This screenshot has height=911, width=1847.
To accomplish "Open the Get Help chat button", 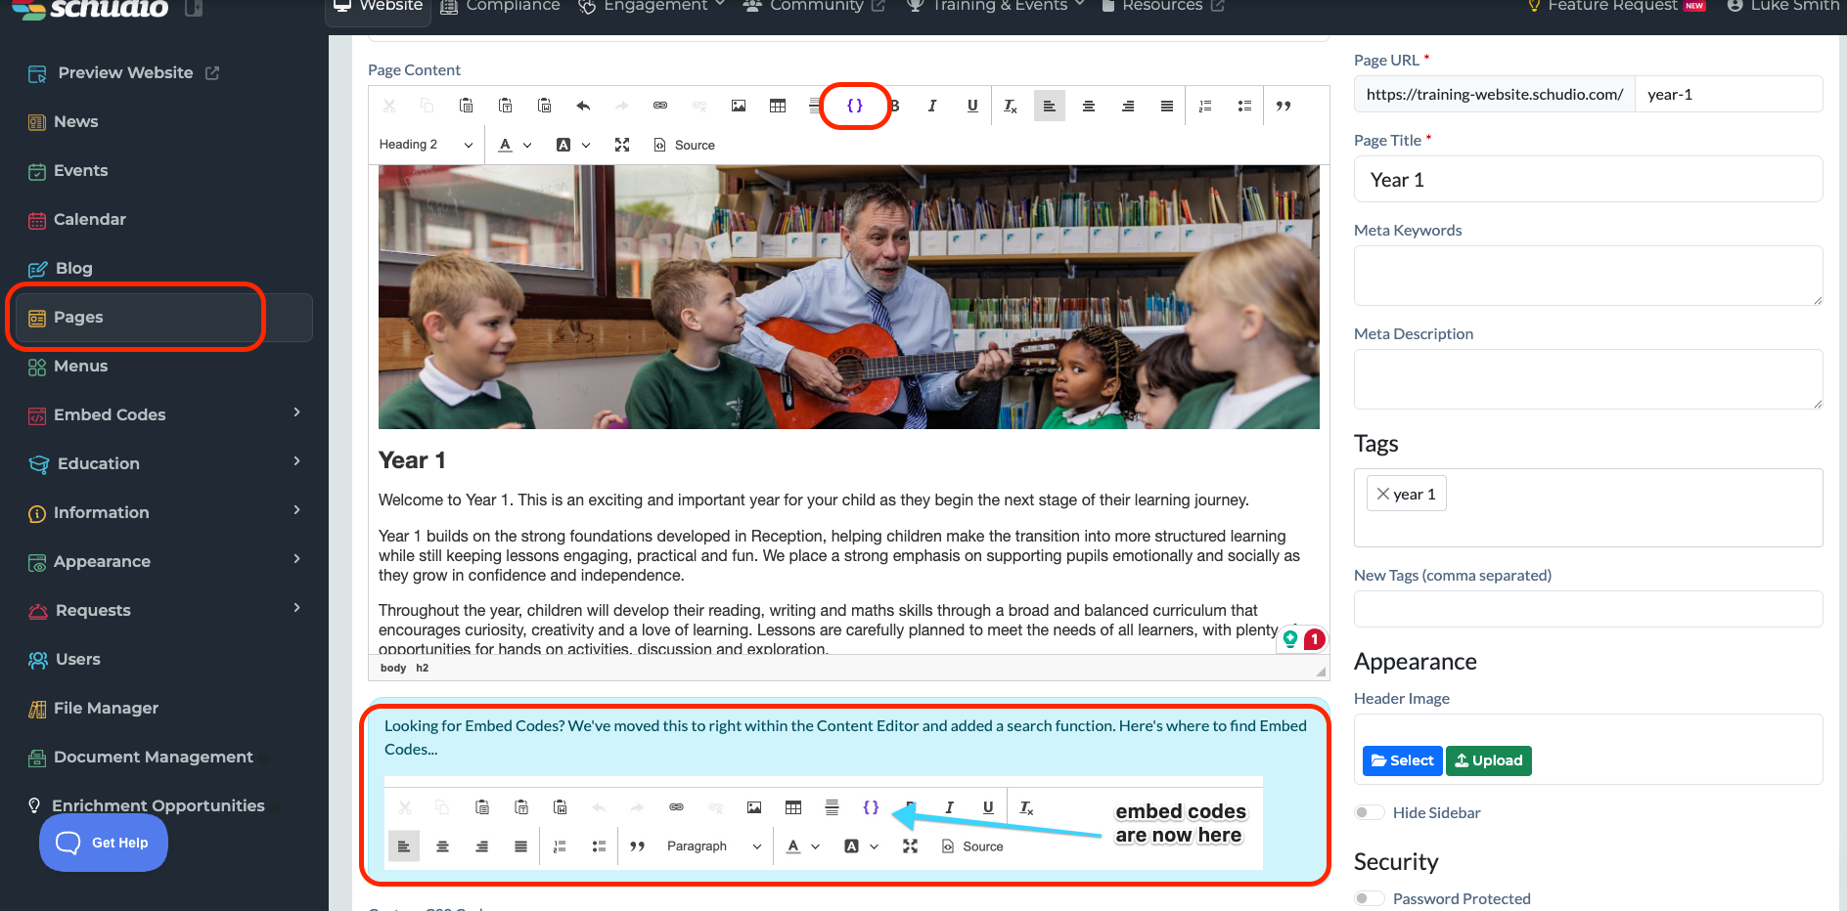I will click(x=104, y=843).
